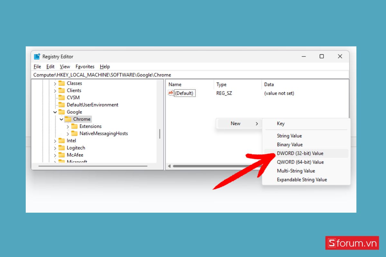
Task: Select the (Default) value entry
Action: (184, 93)
